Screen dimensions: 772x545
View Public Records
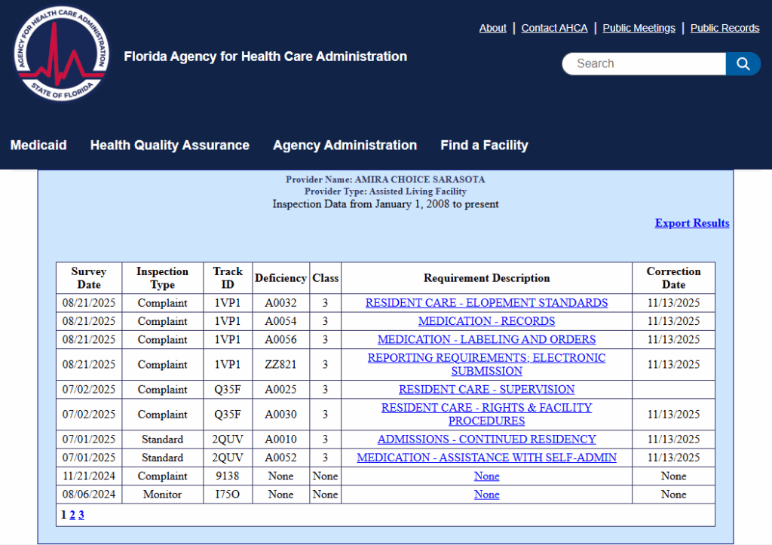[x=725, y=28]
